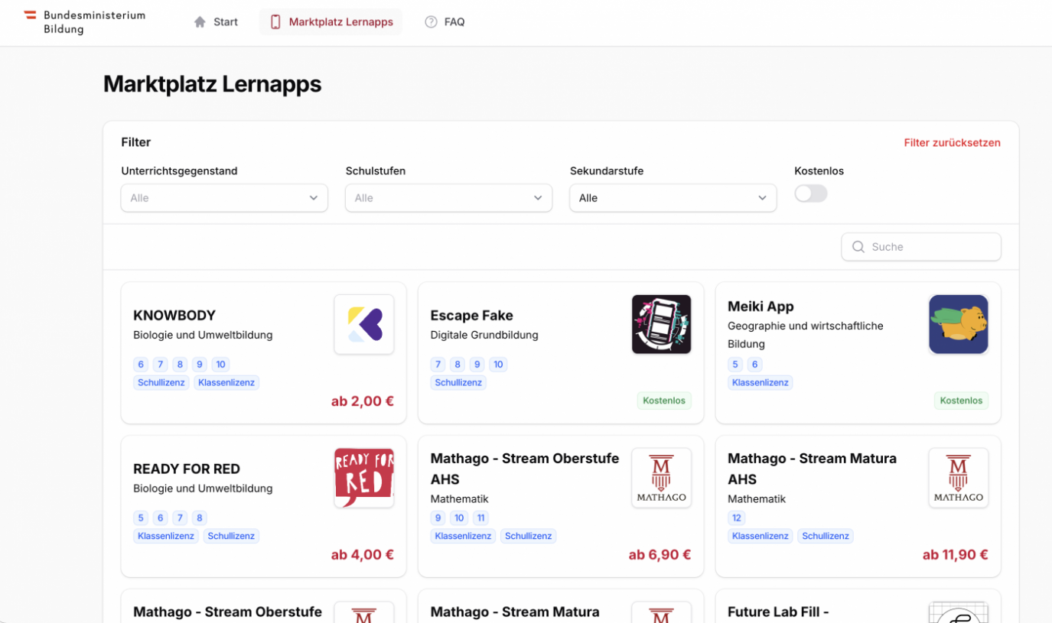Open the Escape Fake app icon
This screenshot has width=1052, height=623.
[661, 324]
